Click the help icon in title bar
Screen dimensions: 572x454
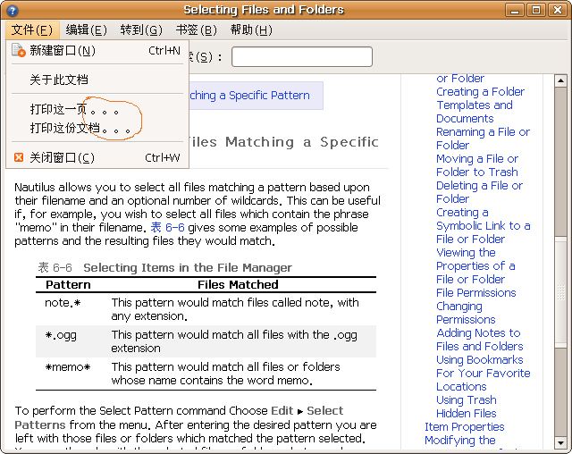12,10
